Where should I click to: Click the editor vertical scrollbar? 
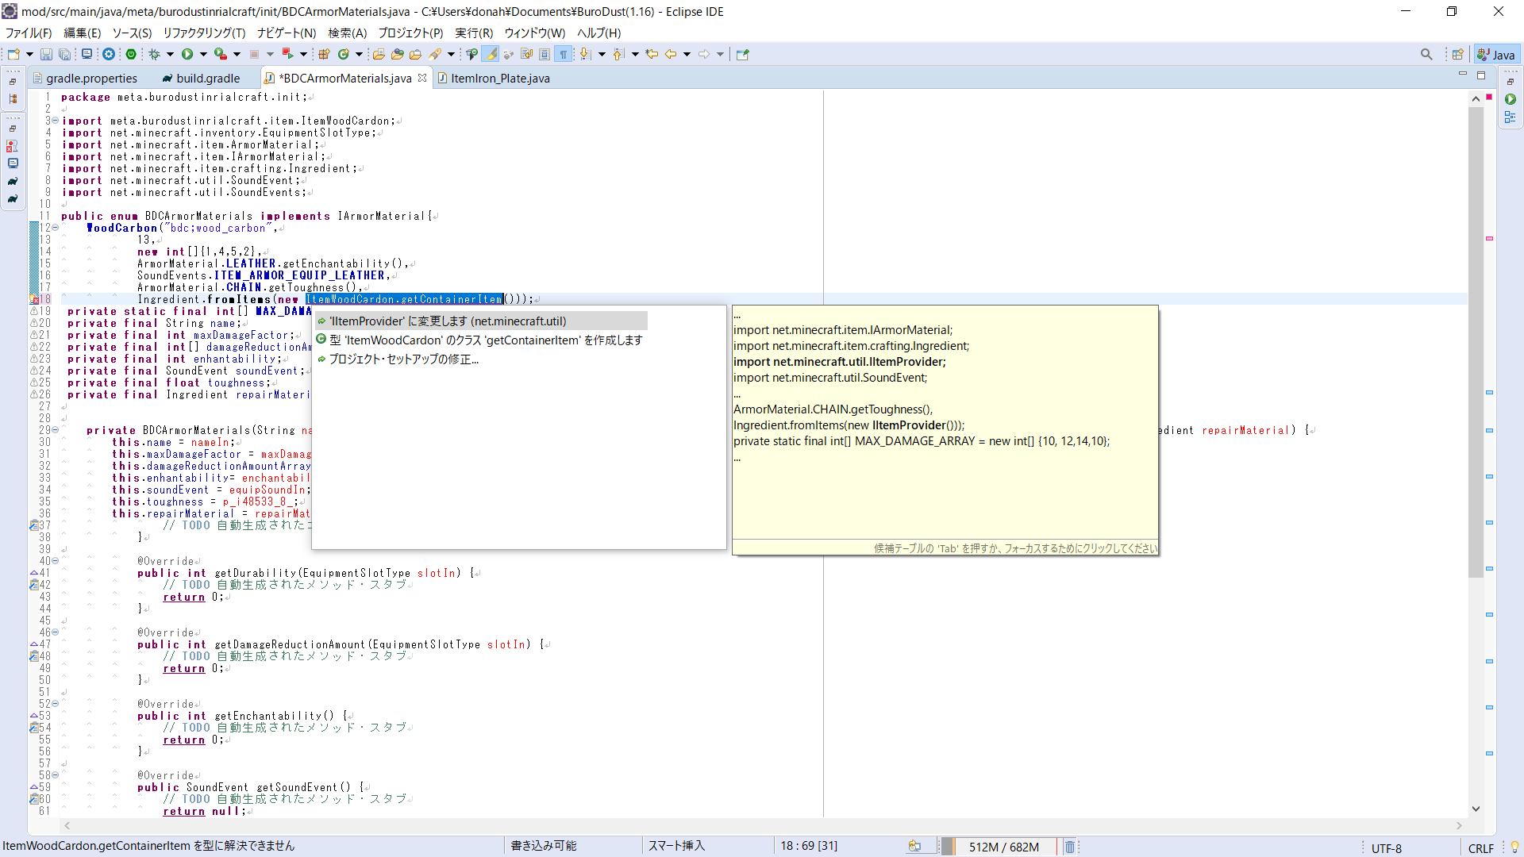tap(1476, 341)
